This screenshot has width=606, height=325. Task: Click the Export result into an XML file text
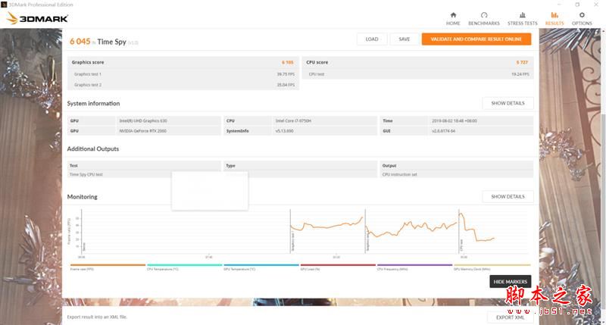point(97,317)
